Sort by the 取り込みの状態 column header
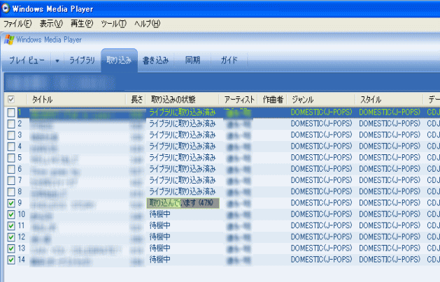Image resolution: width=440 pixels, height=282 pixels. (183, 99)
